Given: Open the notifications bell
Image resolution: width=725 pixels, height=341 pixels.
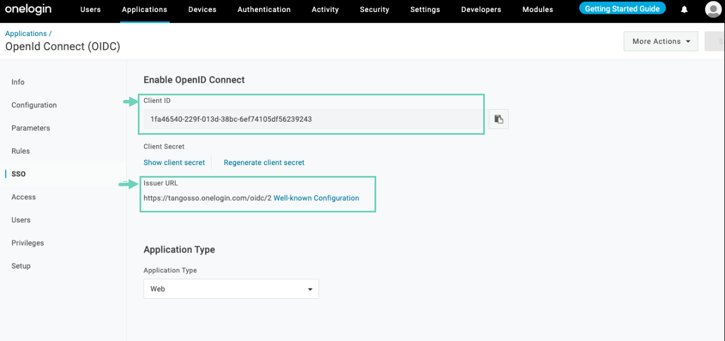Looking at the screenshot, I should click(684, 10).
